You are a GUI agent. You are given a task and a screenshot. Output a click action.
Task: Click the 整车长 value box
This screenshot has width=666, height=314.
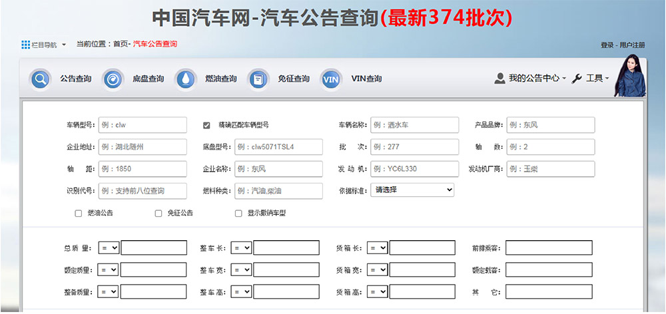(286, 247)
